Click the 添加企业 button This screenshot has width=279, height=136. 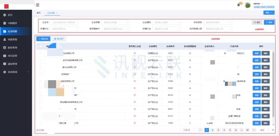(x=43, y=39)
